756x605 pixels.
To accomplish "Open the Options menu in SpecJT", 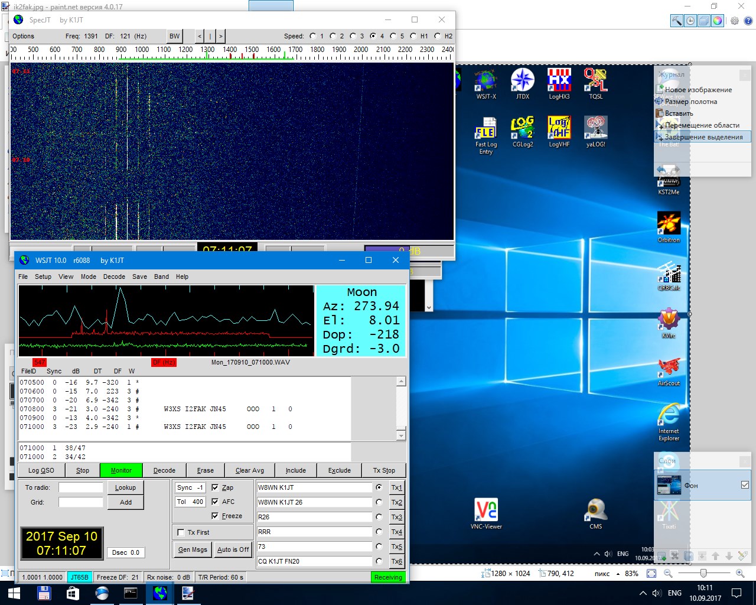I will pos(24,36).
